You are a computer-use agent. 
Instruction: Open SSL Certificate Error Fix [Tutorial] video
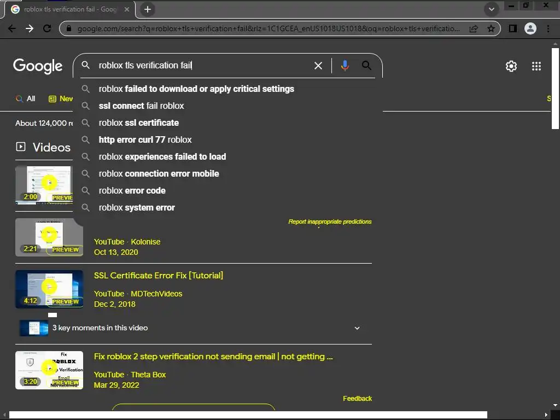click(x=159, y=276)
